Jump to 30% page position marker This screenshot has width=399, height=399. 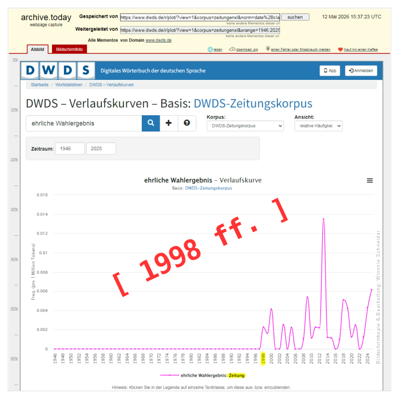click(14, 209)
